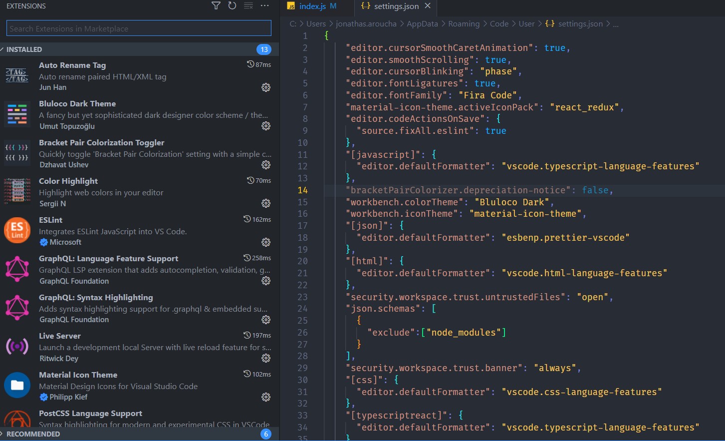Collapse the INSTALLED extensions section

[140, 49]
